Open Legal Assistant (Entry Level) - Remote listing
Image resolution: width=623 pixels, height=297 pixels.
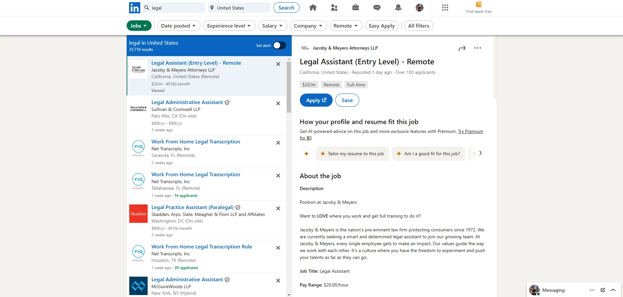[x=196, y=63]
